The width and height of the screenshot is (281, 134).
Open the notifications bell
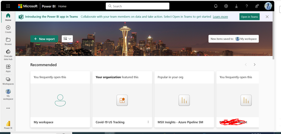(216, 6)
